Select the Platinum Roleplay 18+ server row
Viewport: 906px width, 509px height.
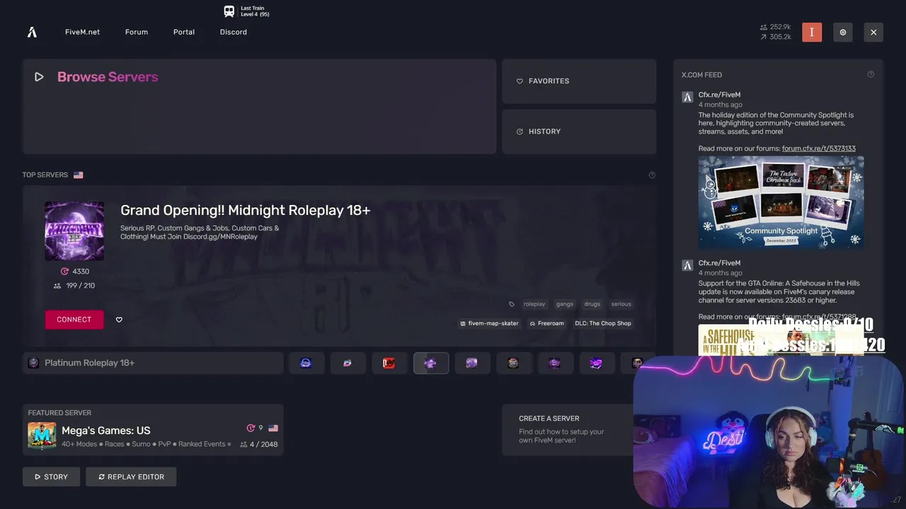(x=153, y=363)
